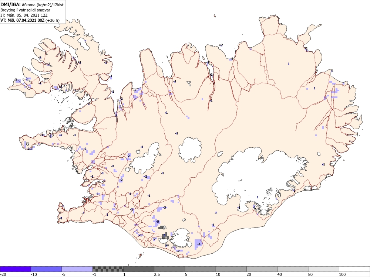Click the valid time "VT: Mið. 07.04.2021 00Z"

pos(23,20)
